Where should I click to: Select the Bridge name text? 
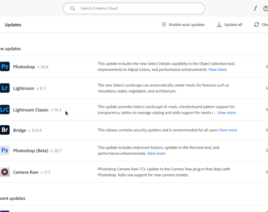20,130
